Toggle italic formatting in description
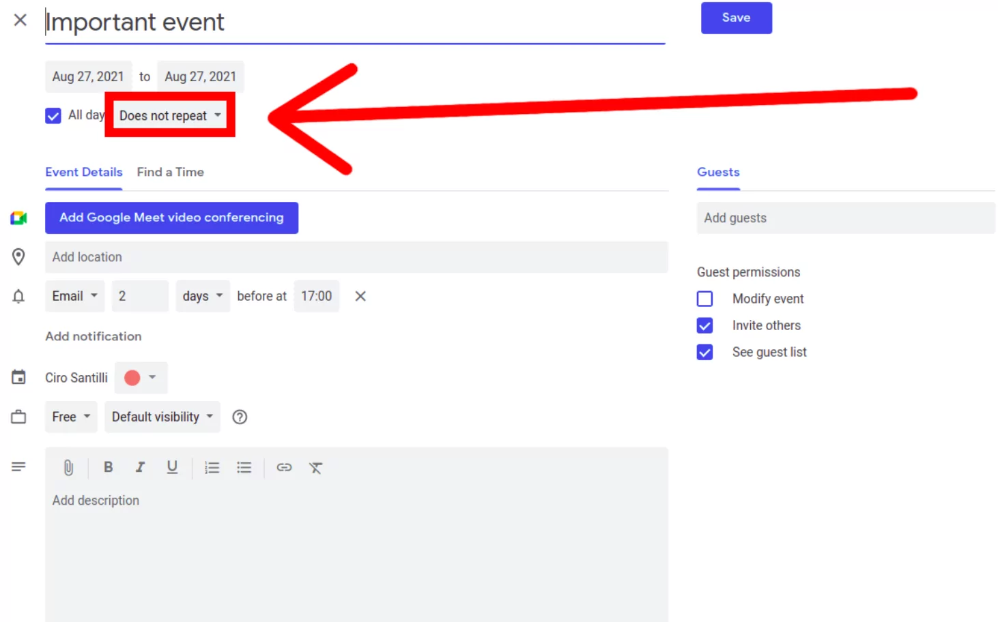This screenshot has height=622, width=998. pos(140,467)
